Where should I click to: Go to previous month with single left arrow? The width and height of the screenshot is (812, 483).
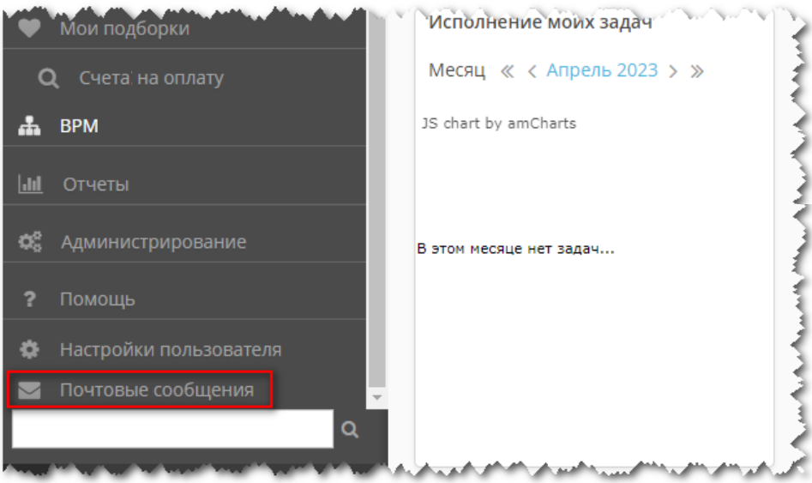[x=532, y=71]
